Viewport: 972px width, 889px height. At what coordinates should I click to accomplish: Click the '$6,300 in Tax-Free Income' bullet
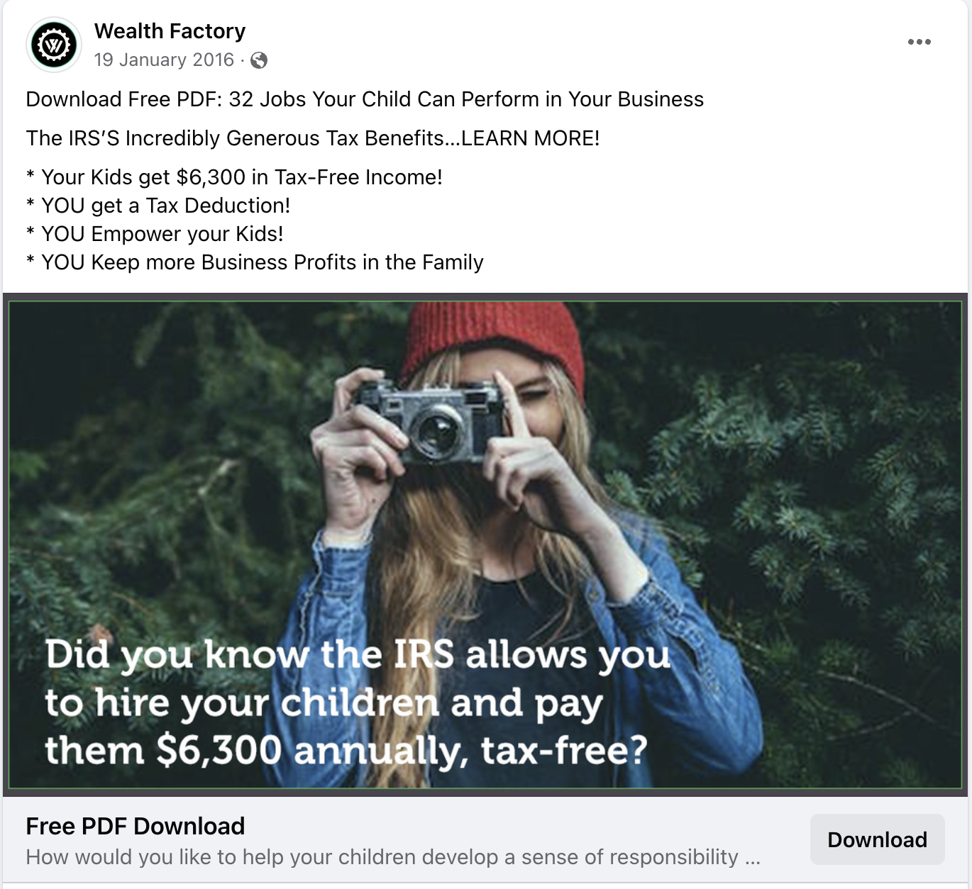pos(234,177)
